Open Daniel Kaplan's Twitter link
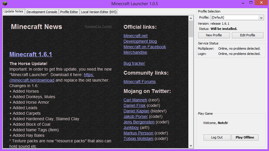 click(136, 111)
